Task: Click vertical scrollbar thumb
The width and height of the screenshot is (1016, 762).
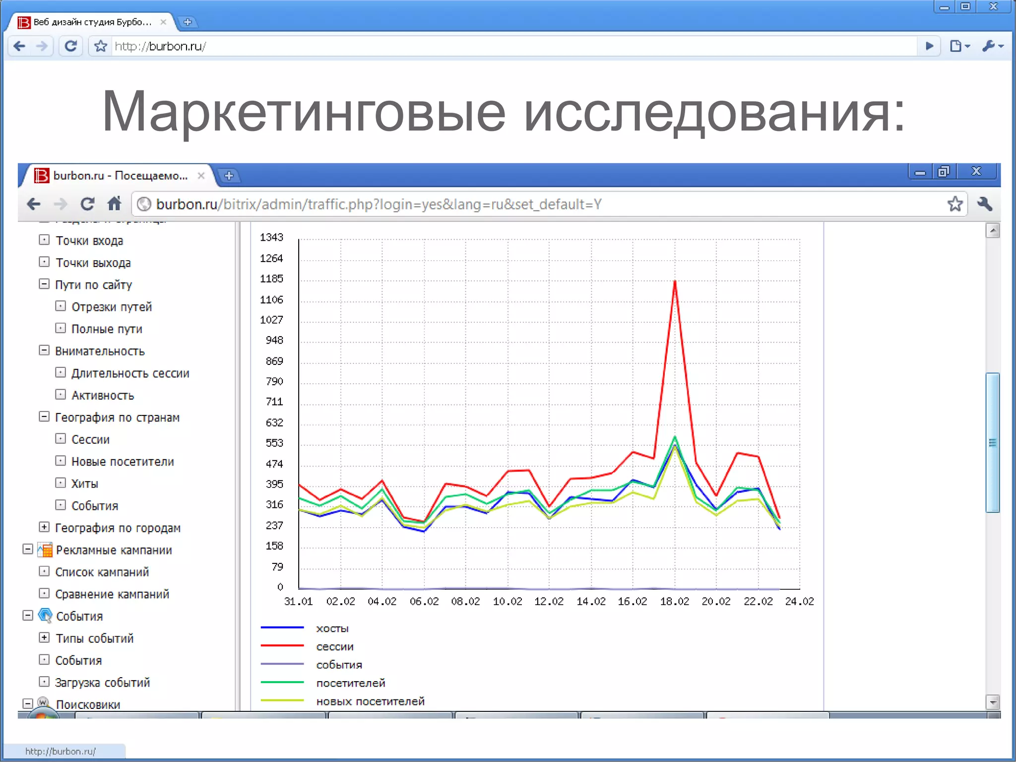Action: (x=993, y=442)
